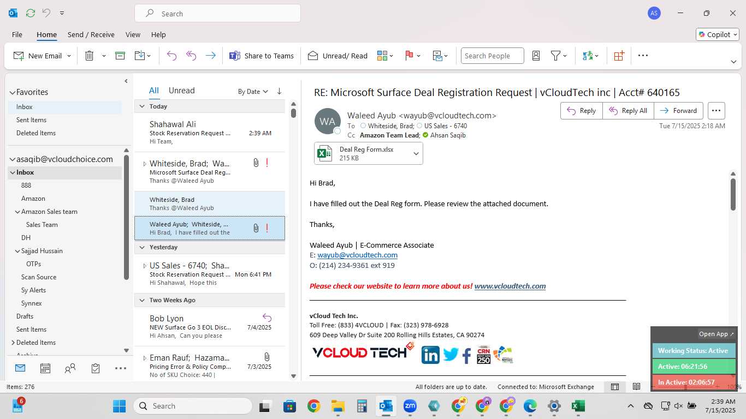The width and height of the screenshot is (746, 419).
Task: Click the red Follow Up flag icon
Action: coord(409,56)
